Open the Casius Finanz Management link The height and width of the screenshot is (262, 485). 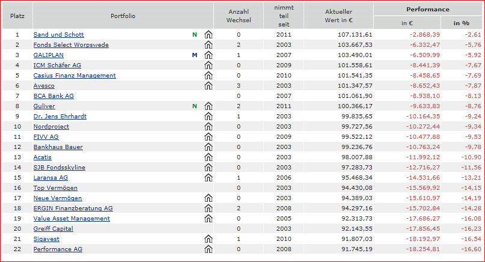75,76
